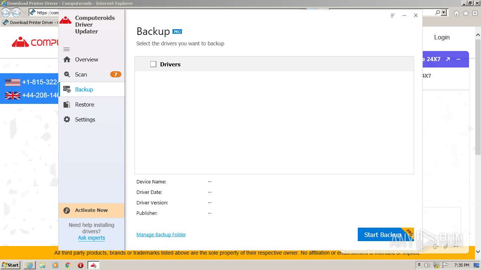
Task: Select the Scan magnifier icon in sidebar
Action: 67,74
